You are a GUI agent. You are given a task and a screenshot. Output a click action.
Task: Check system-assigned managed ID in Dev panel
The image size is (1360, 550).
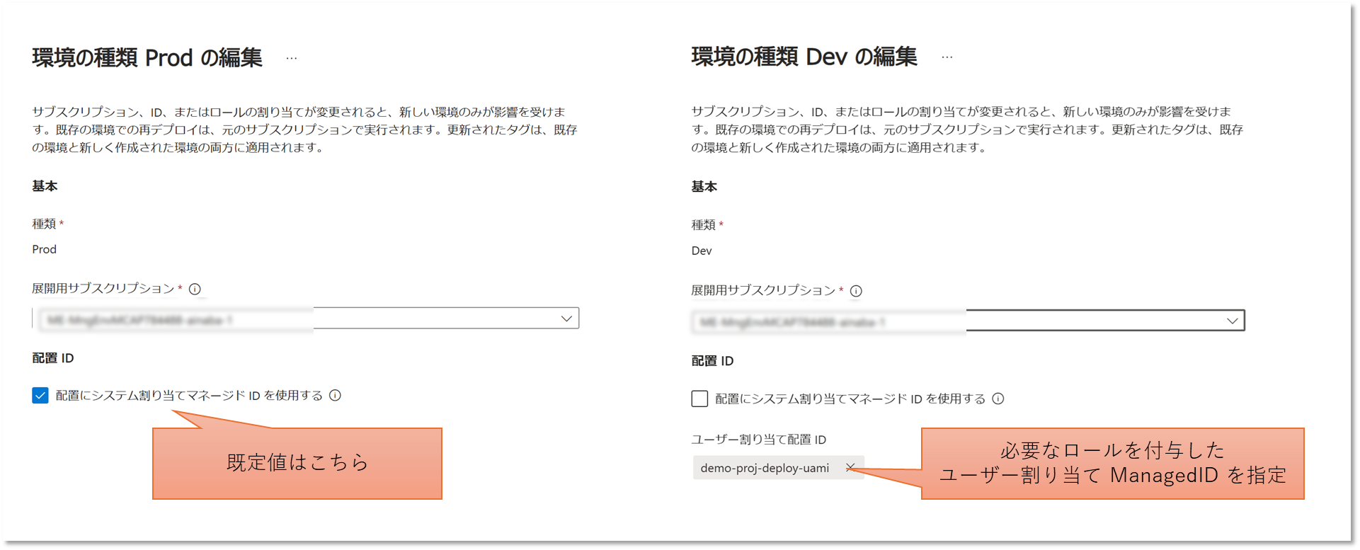pyautogui.click(x=699, y=399)
